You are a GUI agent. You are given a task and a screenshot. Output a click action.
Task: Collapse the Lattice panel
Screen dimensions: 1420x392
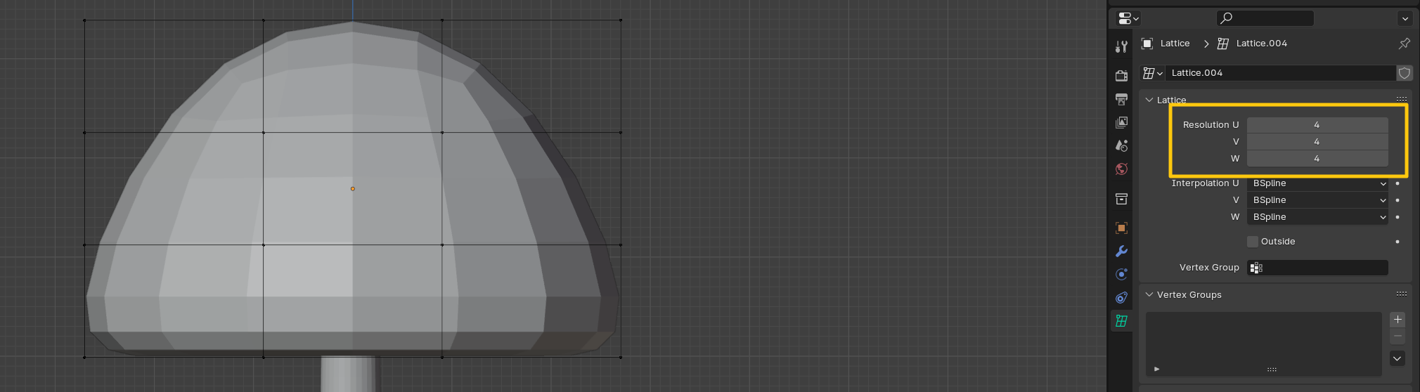coord(1149,100)
